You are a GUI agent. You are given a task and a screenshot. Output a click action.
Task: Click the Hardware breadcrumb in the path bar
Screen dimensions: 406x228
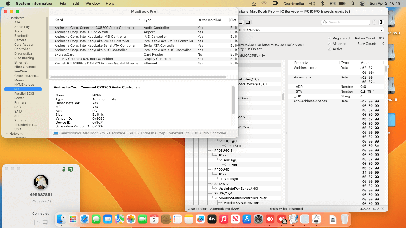tap(117, 133)
